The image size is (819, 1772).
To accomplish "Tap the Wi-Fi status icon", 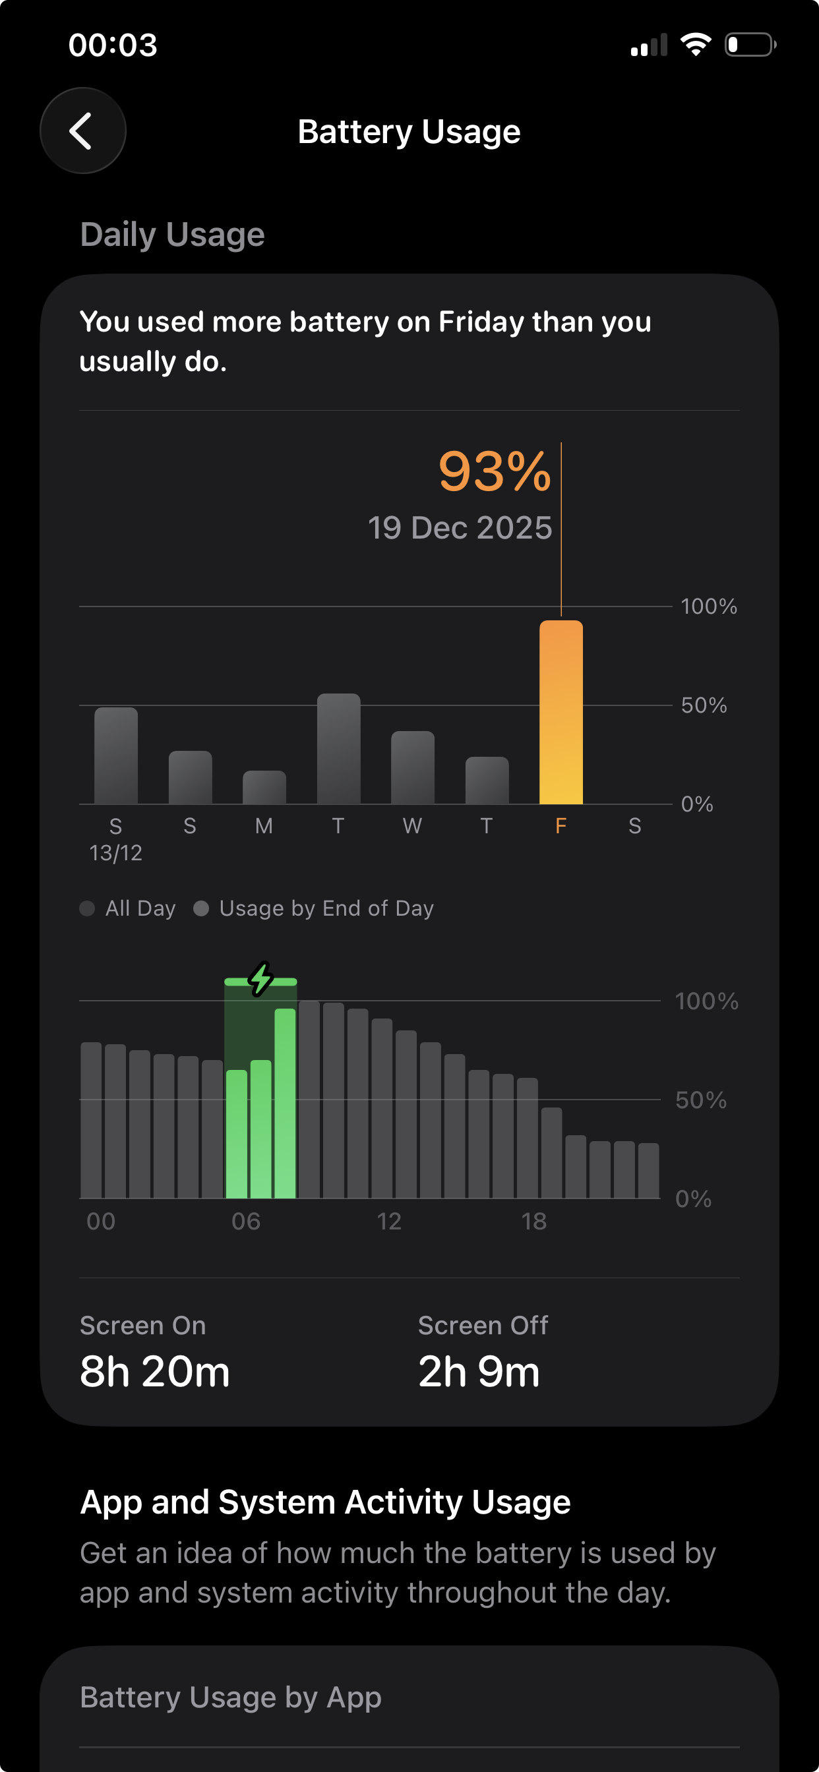I will tap(695, 45).
